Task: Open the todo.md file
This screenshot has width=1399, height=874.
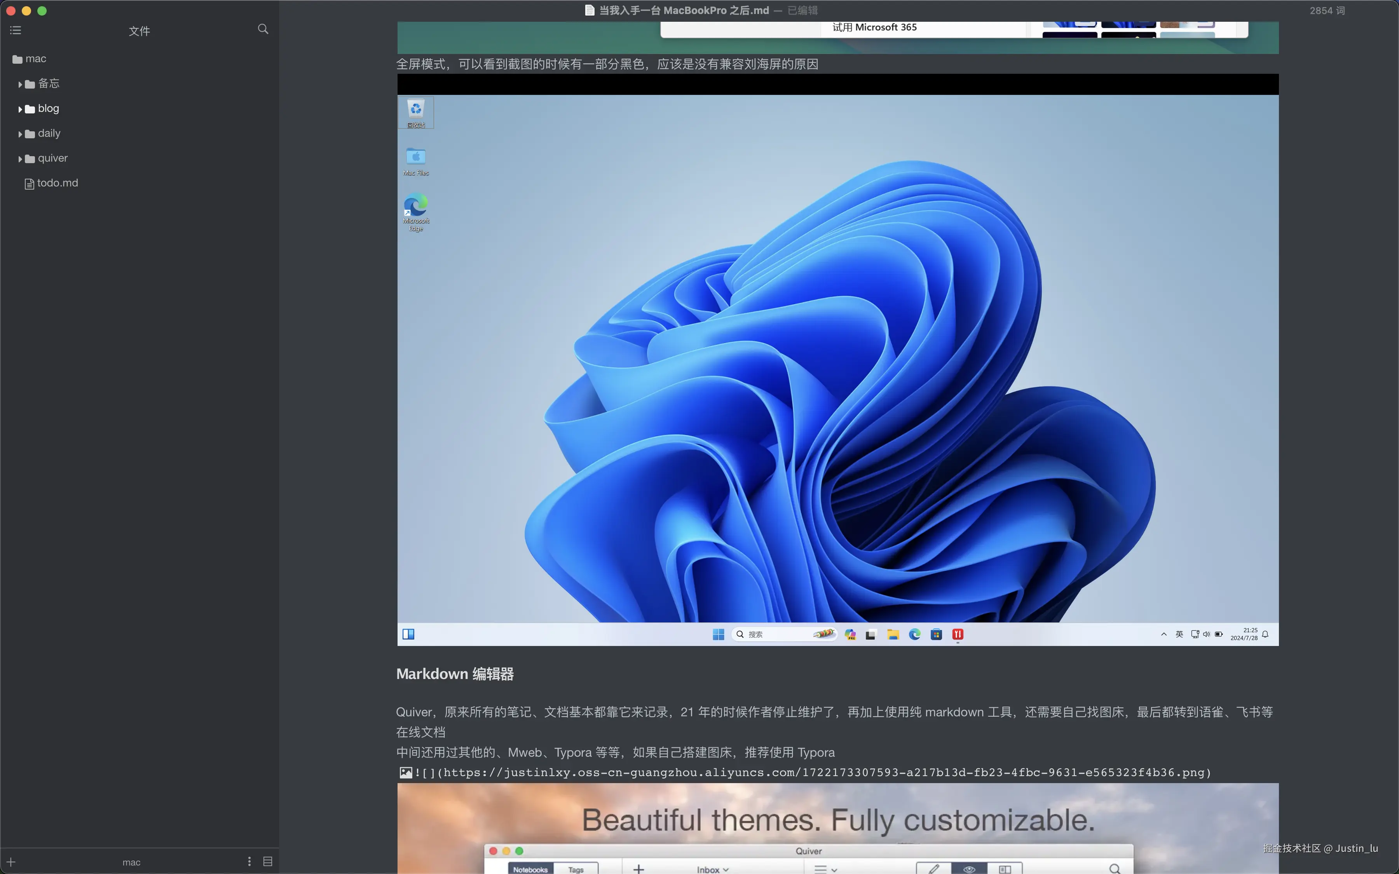Action: pyautogui.click(x=57, y=183)
